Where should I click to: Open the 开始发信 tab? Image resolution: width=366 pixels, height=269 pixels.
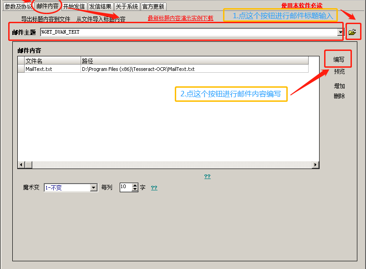(x=74, y=6)
